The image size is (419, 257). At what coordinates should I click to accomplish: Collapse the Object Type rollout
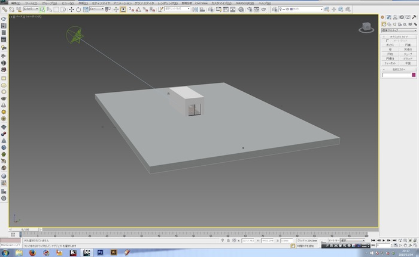click(x=398, y=36)
